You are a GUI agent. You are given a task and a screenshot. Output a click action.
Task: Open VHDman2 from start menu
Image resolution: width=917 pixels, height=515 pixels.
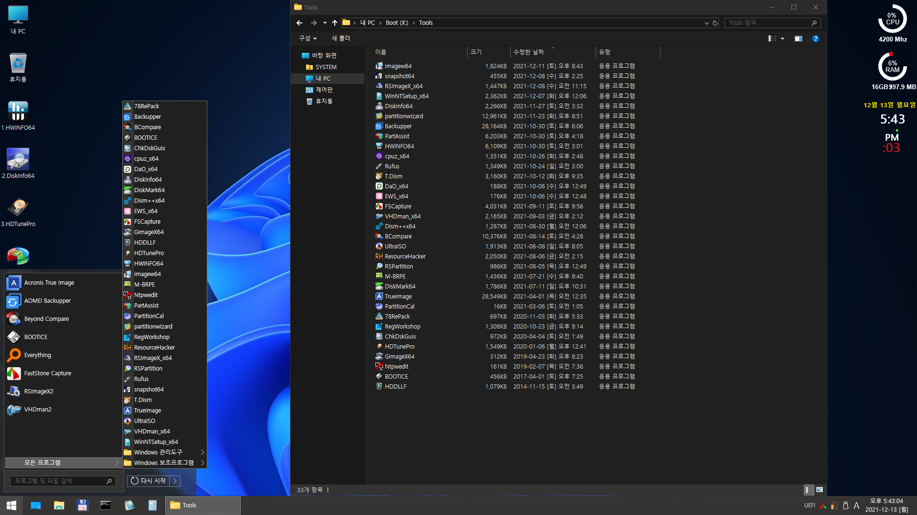pyautogui.click(x=63, y=410)
